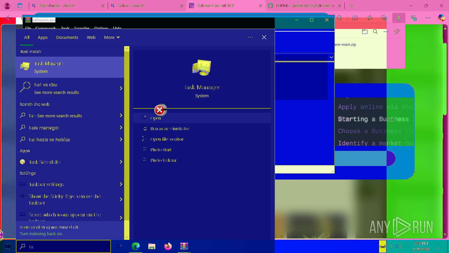The height and width of the screenshot is (253, 449).
Task: Click the red error X icon
Action: tap(160, 110)
